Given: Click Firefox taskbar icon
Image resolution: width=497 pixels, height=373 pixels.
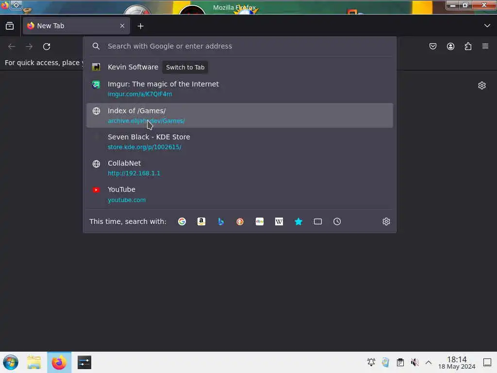Looking at the screenshot, I should tap(59, 362).
